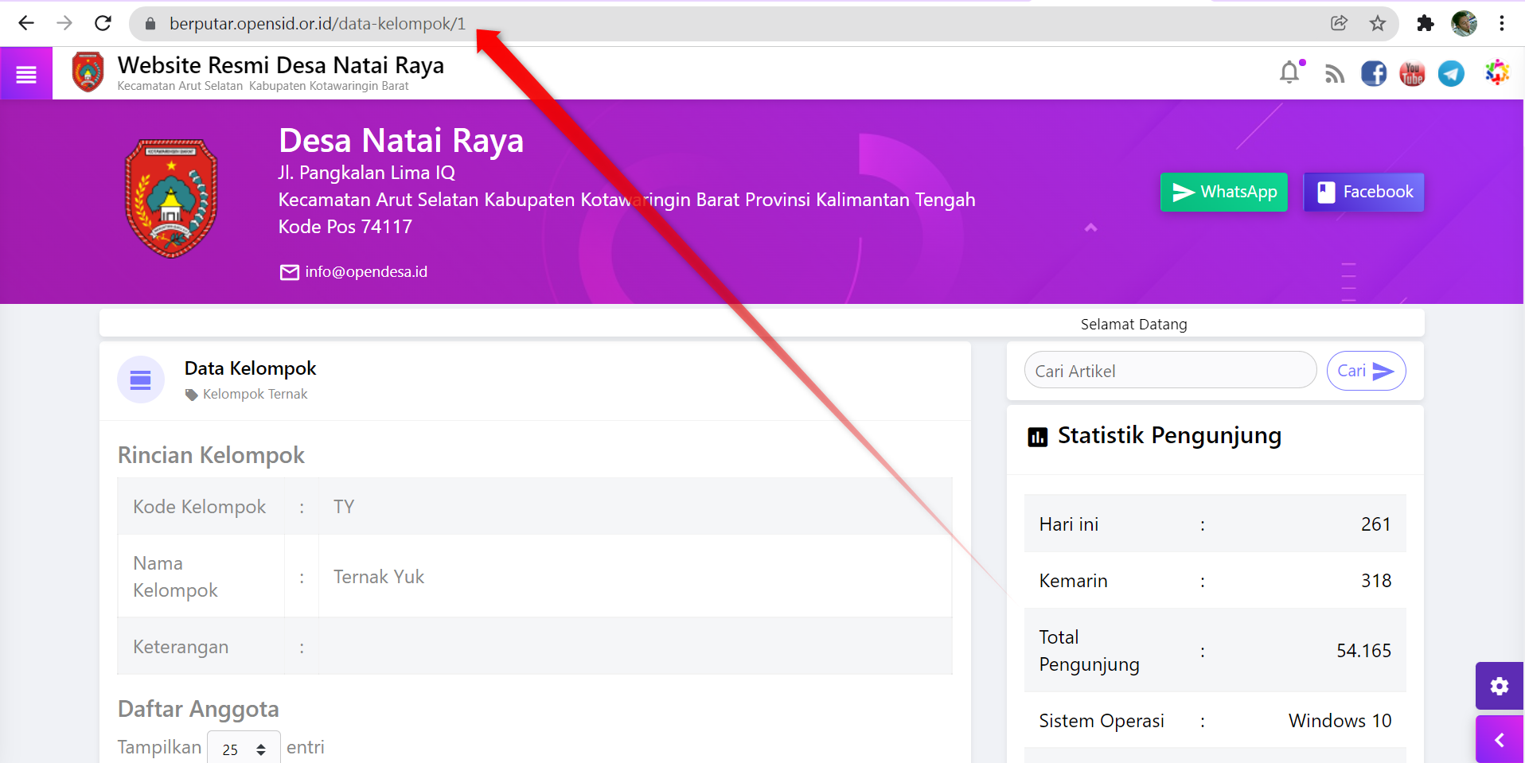Click the '54.165' total visitors value
This screenshot has width=1525, height=763.
1363,651
